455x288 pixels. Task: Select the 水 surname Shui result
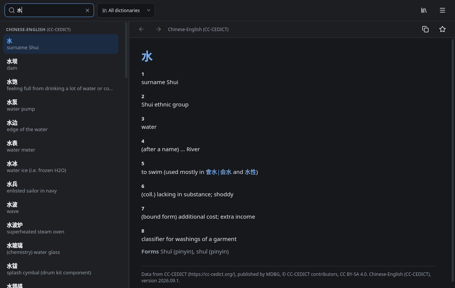[x=61, y=44]
